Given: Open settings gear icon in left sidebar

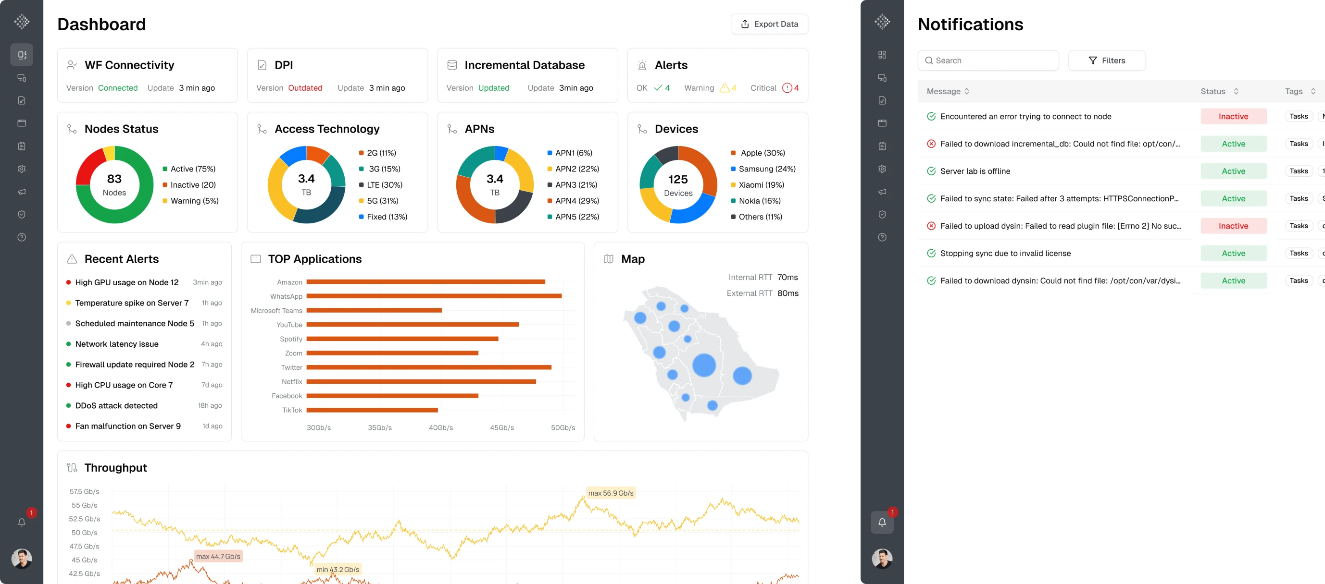Looking at the screenshot, I should (x=22, y=169).
